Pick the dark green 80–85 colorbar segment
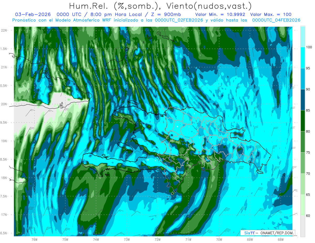 (x=303, y=121)
